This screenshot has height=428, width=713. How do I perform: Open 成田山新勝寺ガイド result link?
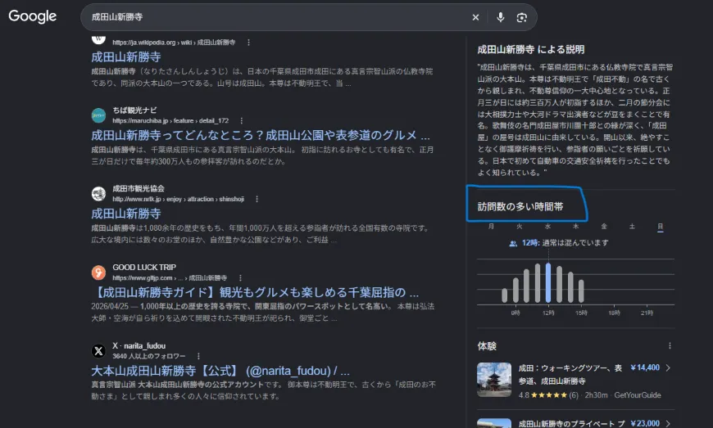pyautogui.click(x=255, y=292)
